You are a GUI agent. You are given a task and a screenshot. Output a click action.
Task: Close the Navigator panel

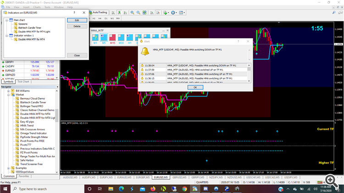[x=57, y=87]
